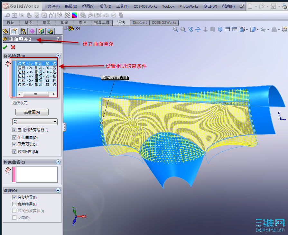Select the PropertyManager tab icon
This screenshot has height=235, width=288.
(14, 31)
